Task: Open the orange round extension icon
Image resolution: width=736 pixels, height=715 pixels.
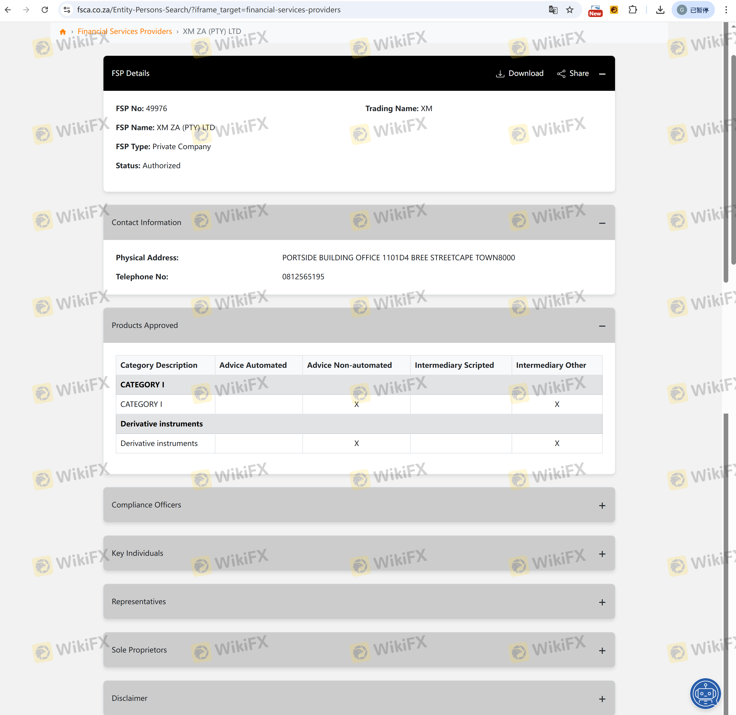Action: (614, 10)
